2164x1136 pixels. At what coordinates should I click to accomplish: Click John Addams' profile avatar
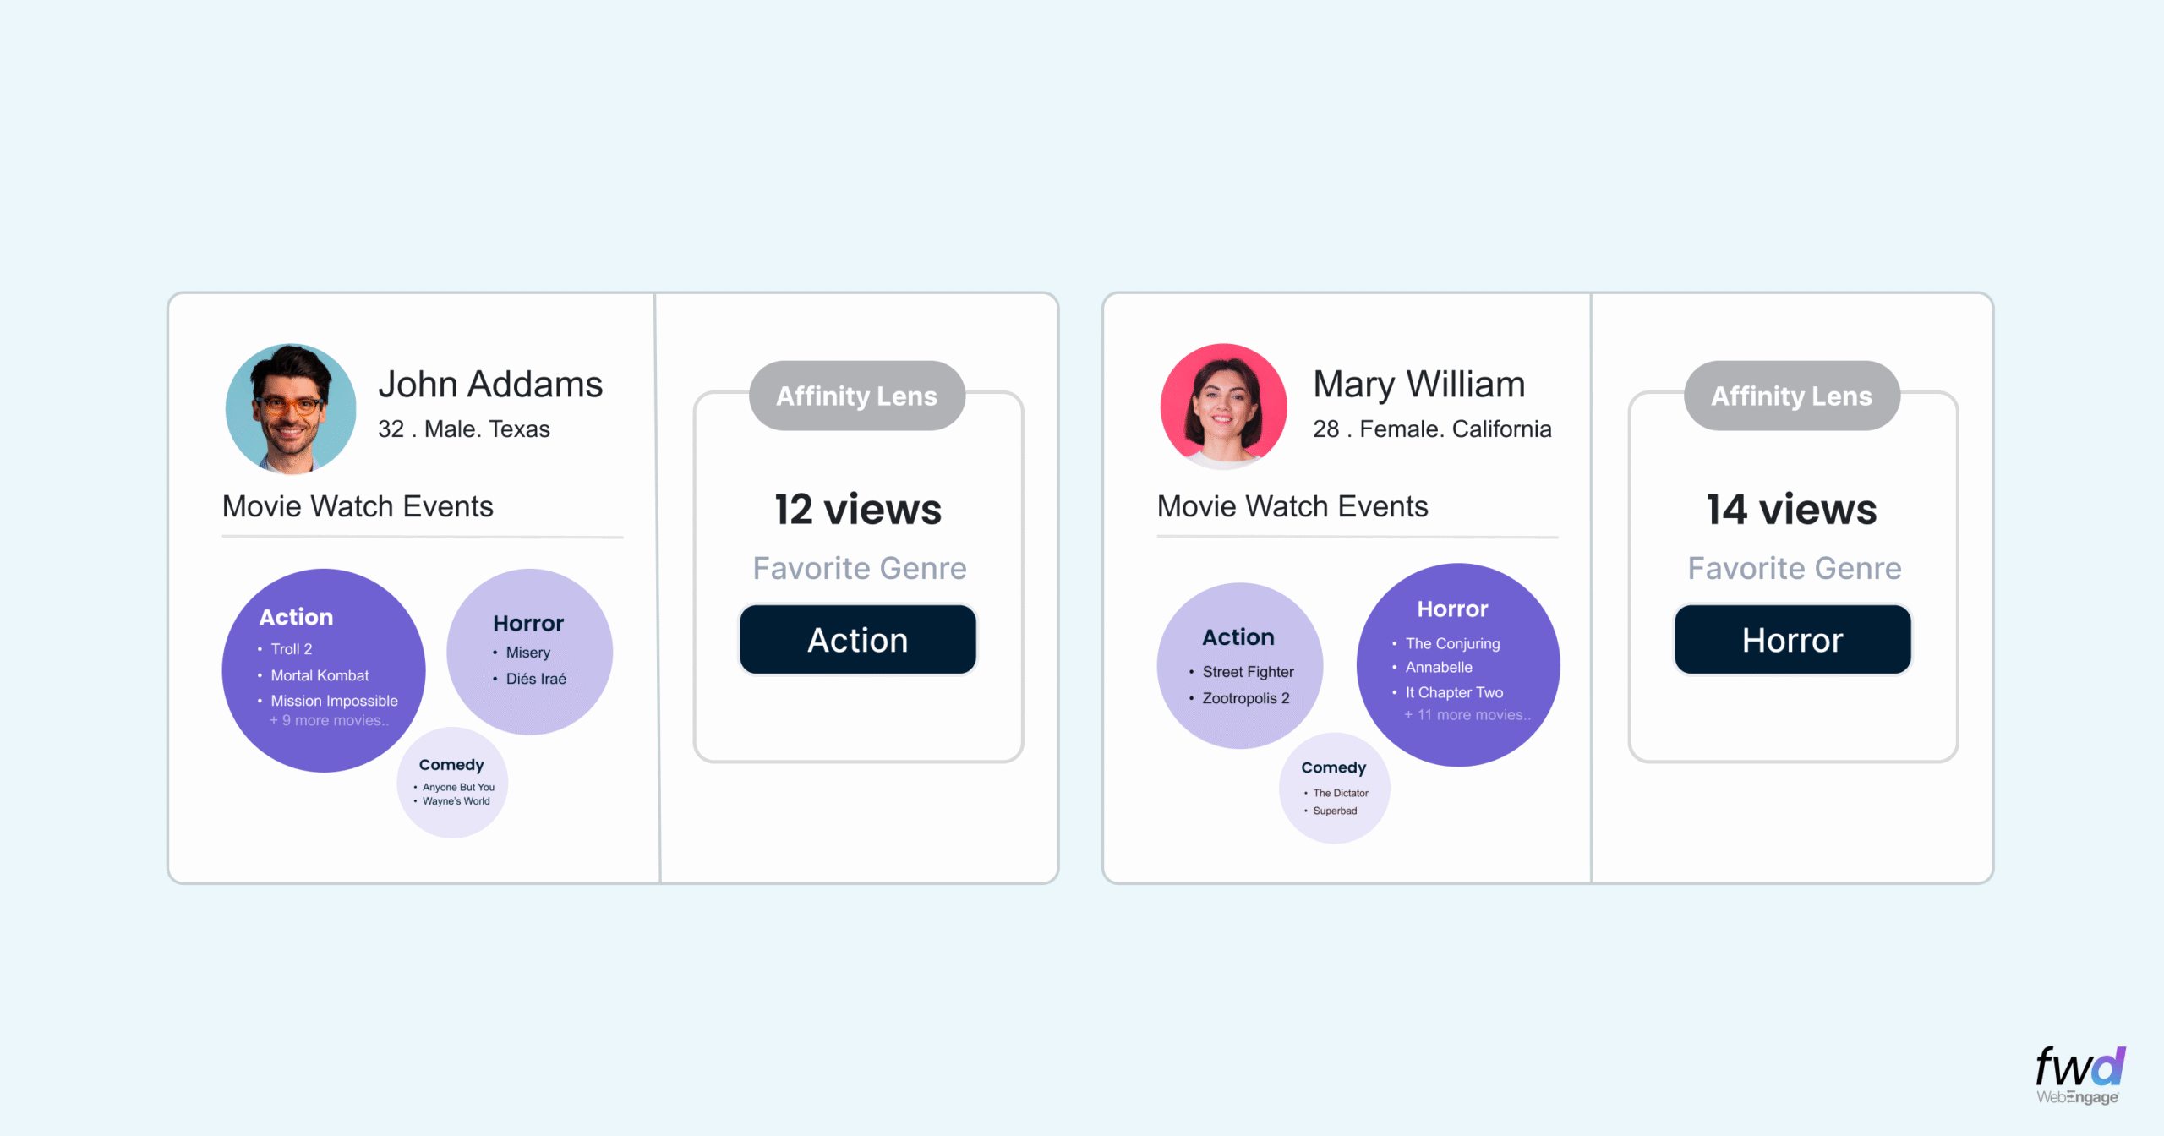click(x=291, y=408)
